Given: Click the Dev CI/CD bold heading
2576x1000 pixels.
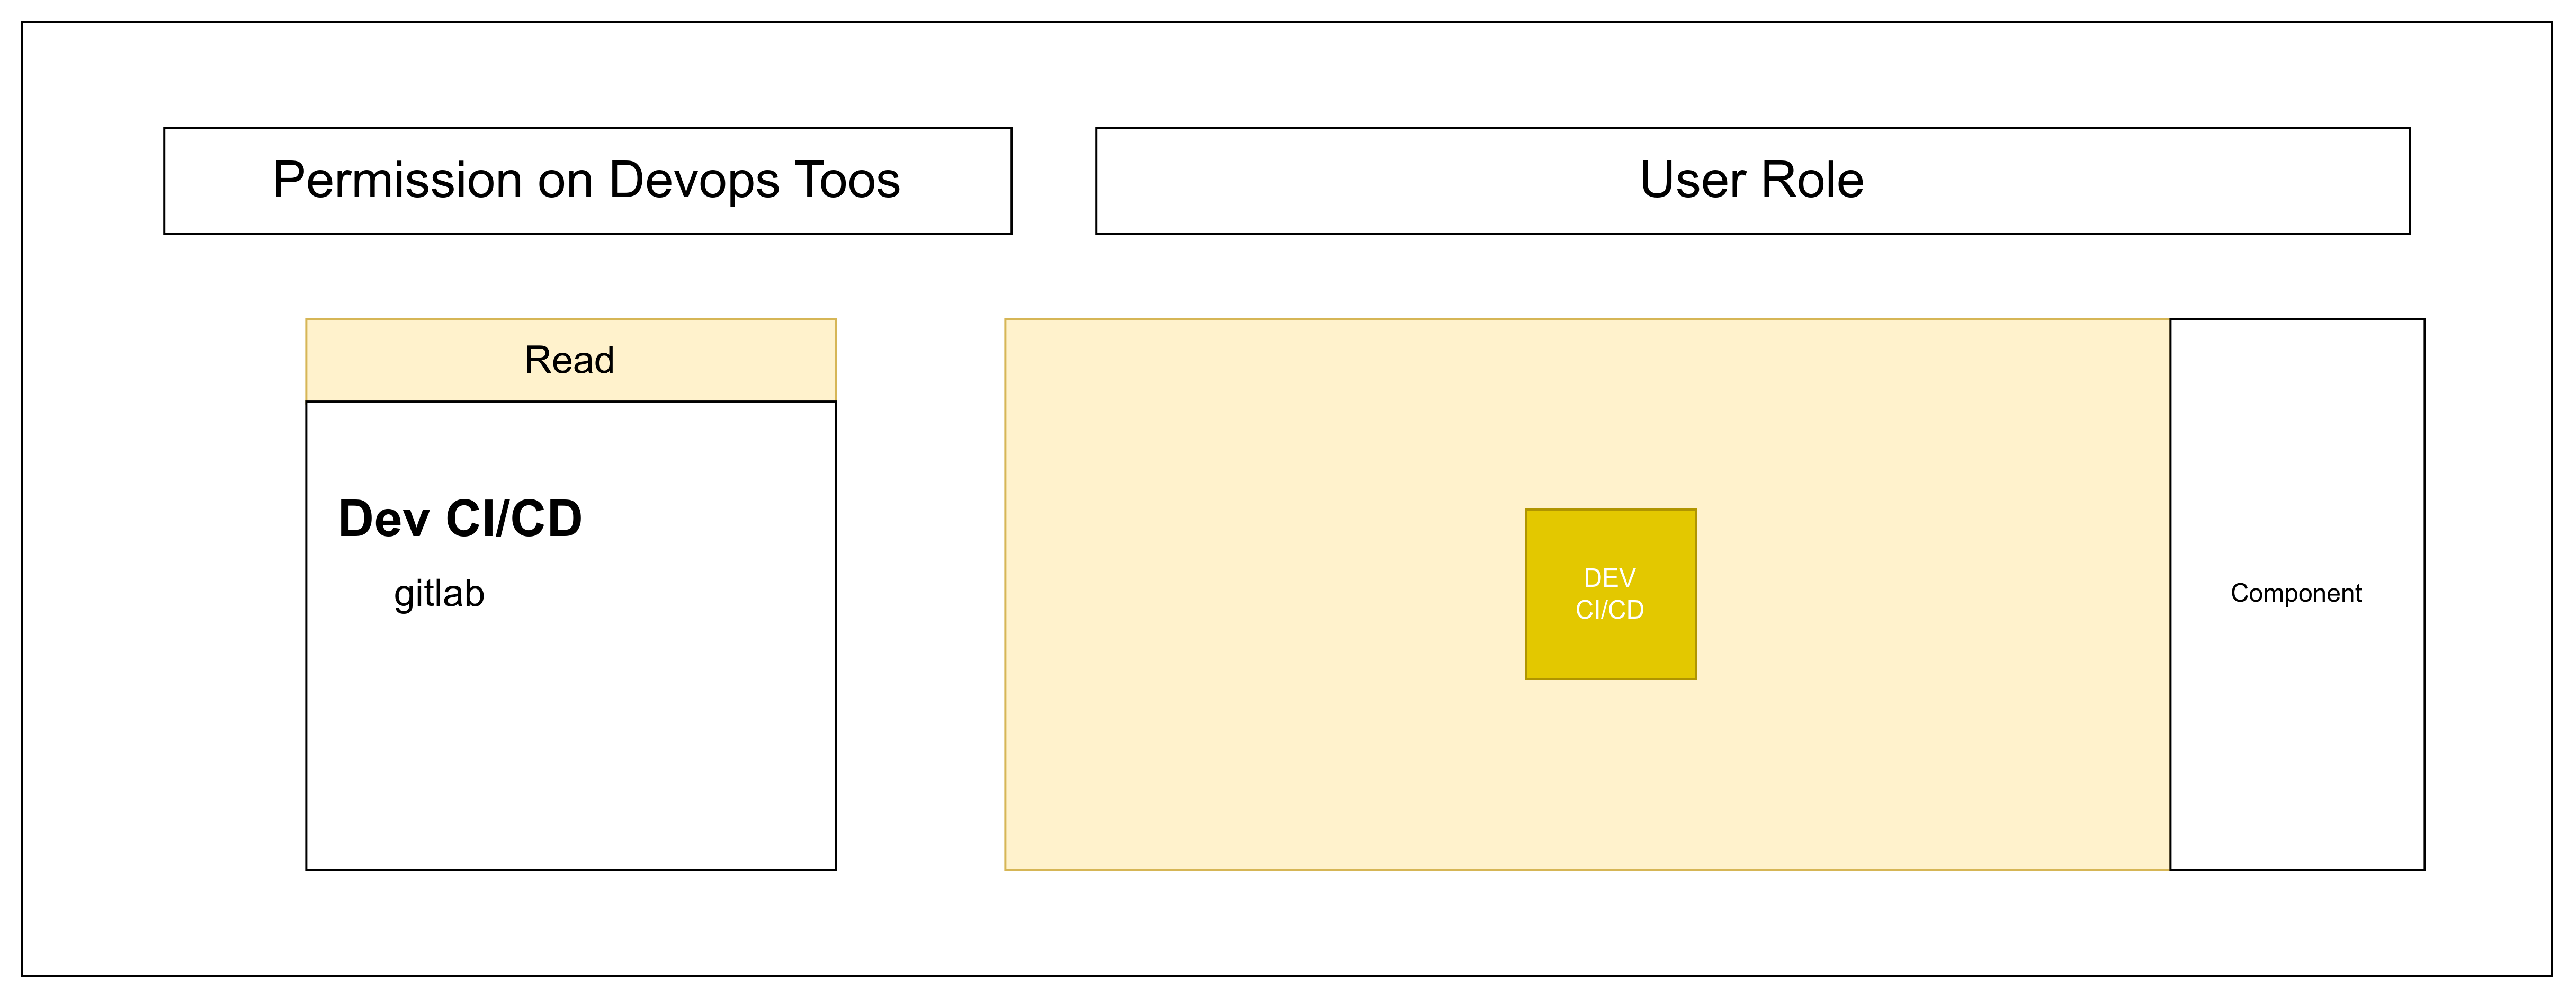Looking at the screenshot, I should click(460, 518).
